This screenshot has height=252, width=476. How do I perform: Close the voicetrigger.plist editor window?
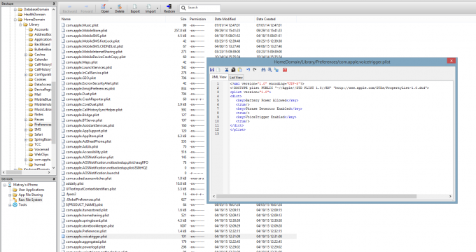coord(451,61)
